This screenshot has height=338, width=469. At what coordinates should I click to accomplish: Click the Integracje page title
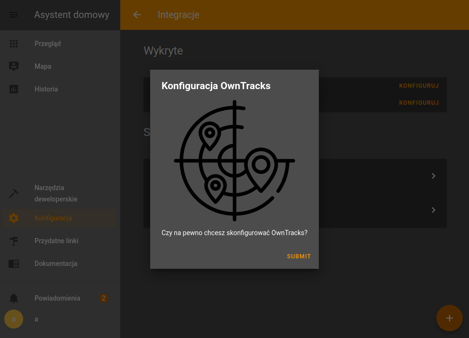pyautogui.click(x=179, y=15)
